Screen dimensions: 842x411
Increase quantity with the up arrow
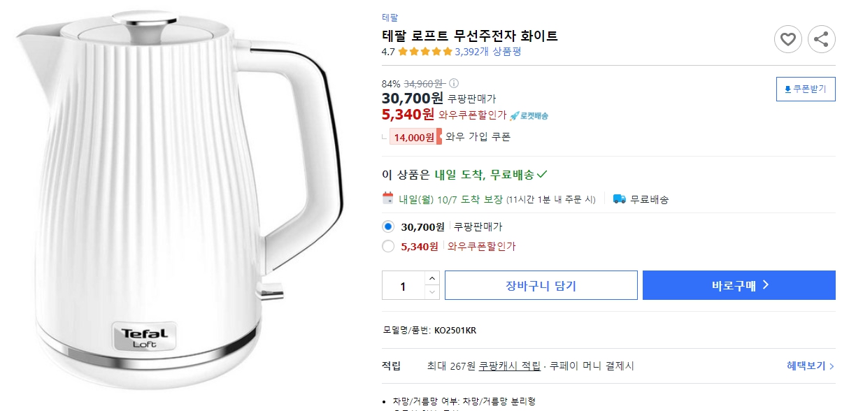(432, 279)
